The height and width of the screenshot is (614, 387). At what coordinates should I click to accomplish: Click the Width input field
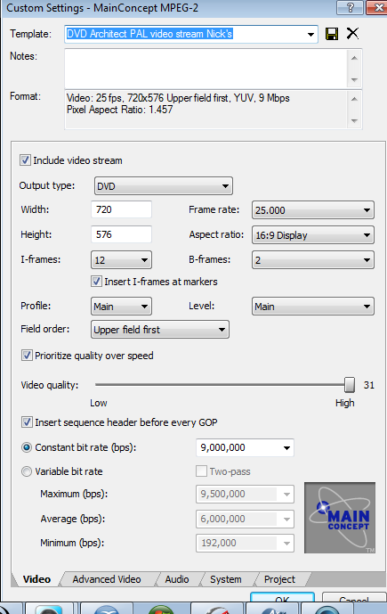(121, 209)
